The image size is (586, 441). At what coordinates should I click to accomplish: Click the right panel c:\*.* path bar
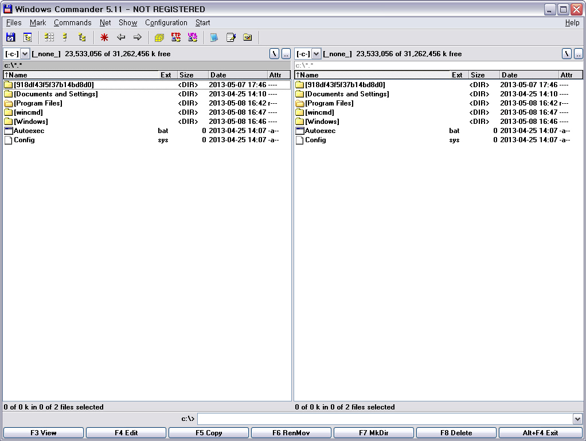click(439, 65)
